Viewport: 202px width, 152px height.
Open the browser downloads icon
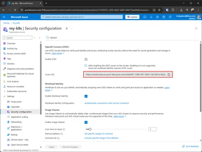pos(181,10)
